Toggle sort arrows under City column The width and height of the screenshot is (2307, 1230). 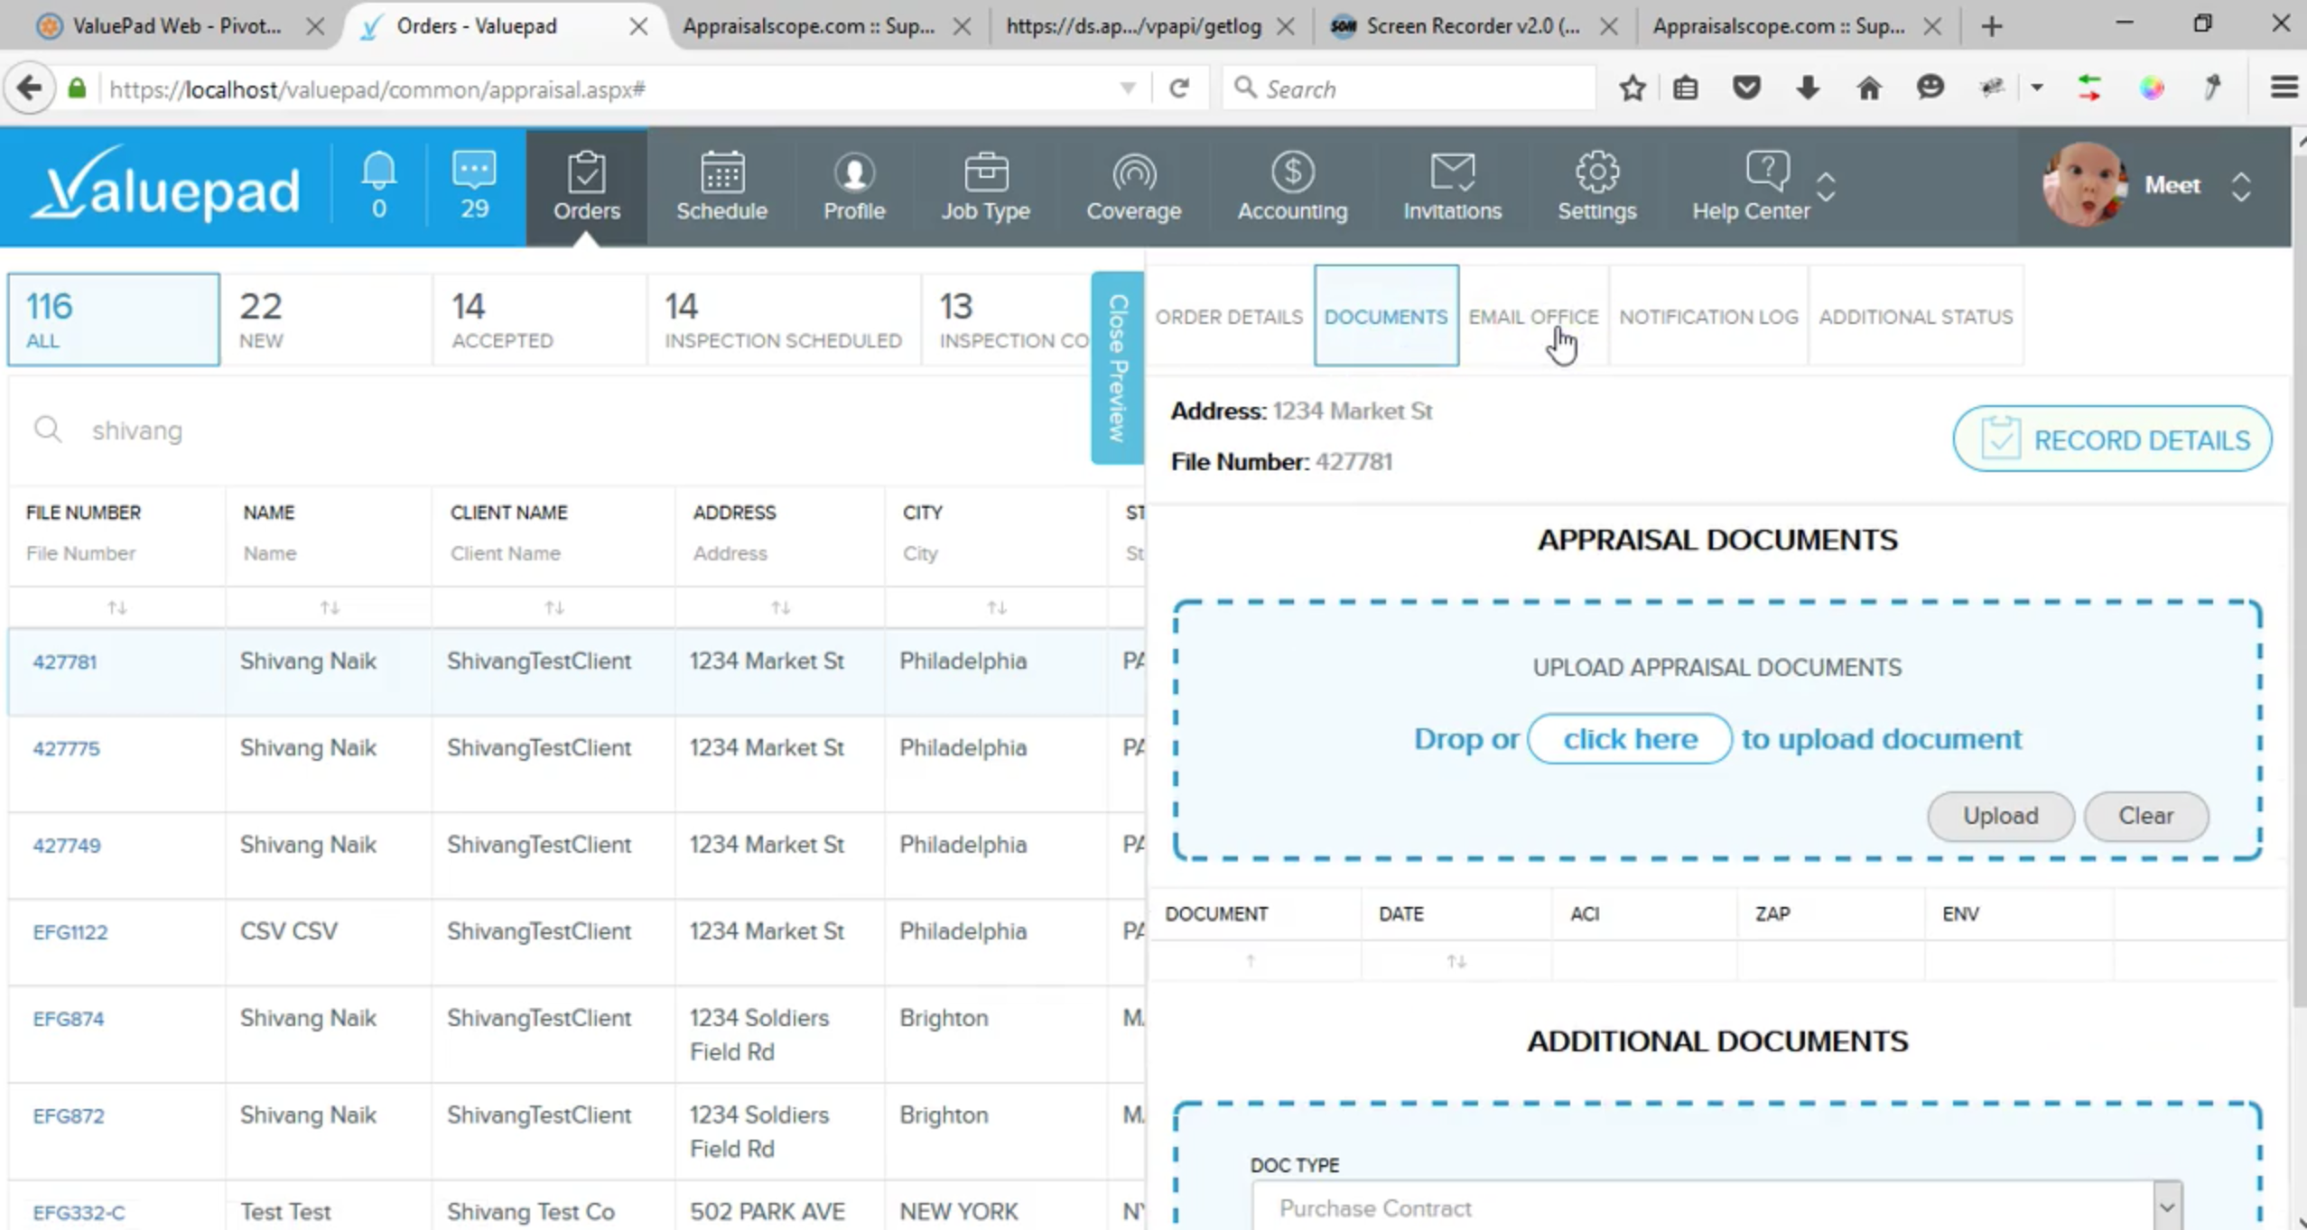(996, 608)
